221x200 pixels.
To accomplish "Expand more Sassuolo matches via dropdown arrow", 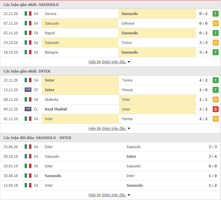I will click(129, 62).
